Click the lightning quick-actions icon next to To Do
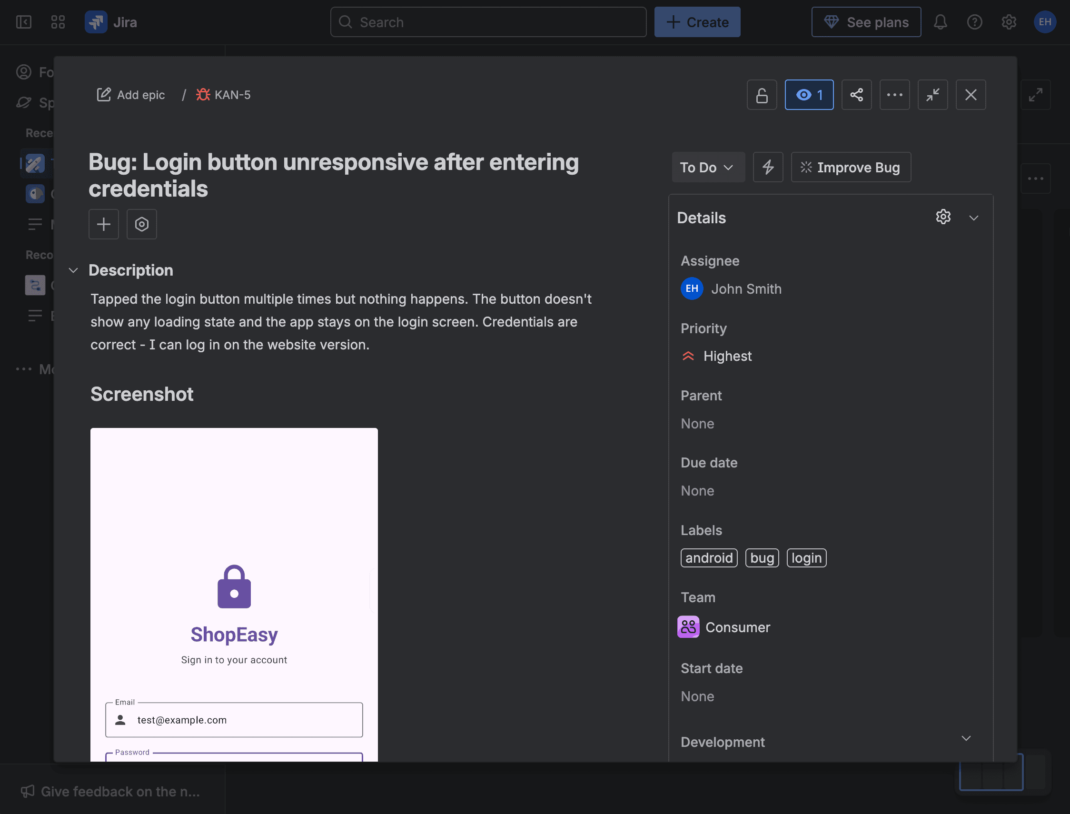Screen dimensions: 1070x814 tap(768, 167)
